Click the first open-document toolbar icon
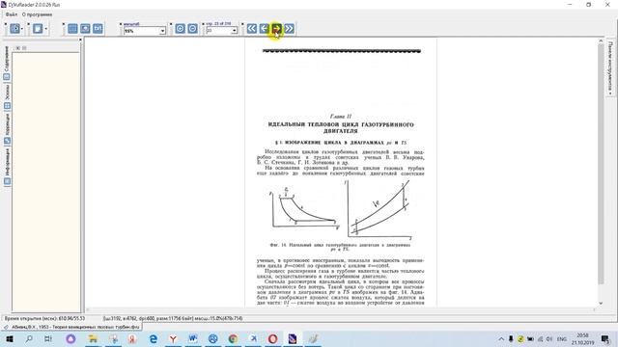Viewport: 618px width, 347px height. click(14, 29)
